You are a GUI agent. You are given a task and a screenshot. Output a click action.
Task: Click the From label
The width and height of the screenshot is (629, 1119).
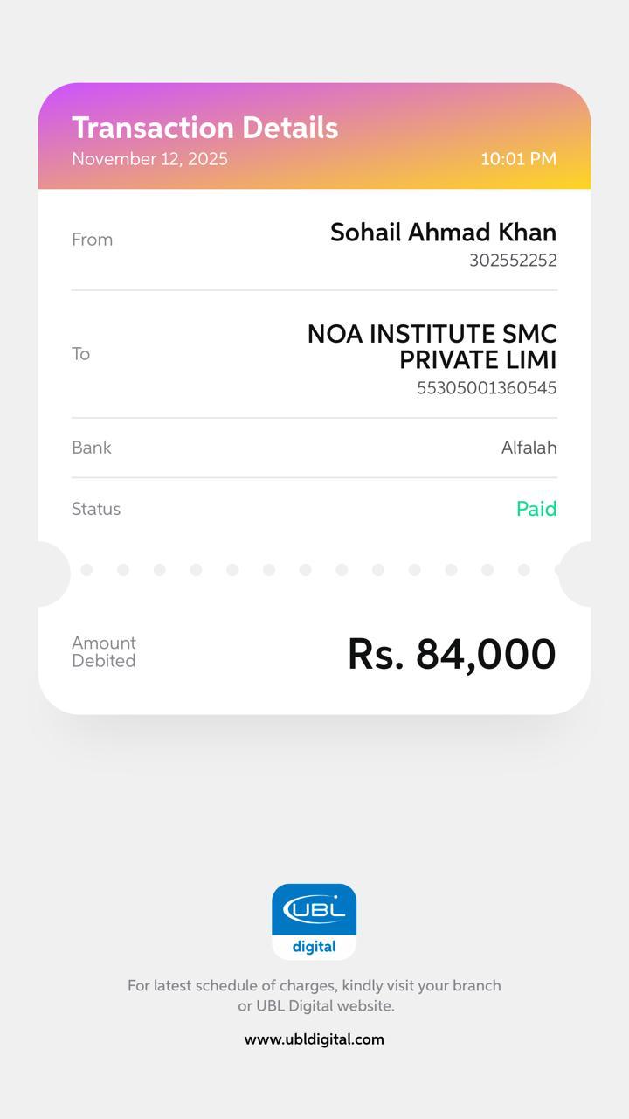click(92, 240)
